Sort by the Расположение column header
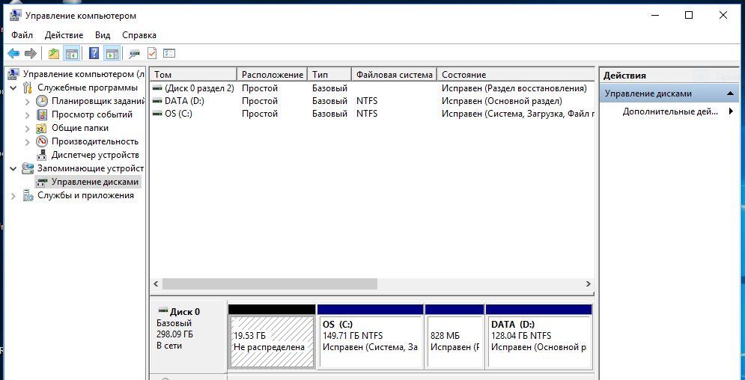The width and height of the screenshot is (745, 380). pyautogui.click(x=273, y=75)
